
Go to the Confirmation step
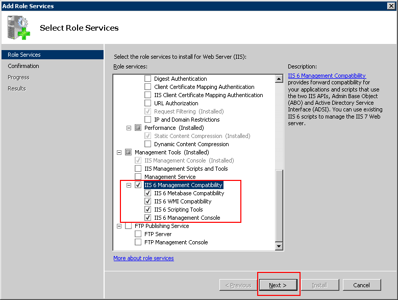point(23,66)
